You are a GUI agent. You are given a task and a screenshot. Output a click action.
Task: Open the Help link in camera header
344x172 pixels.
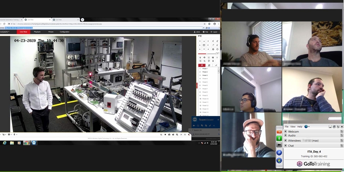click(205, 32)
